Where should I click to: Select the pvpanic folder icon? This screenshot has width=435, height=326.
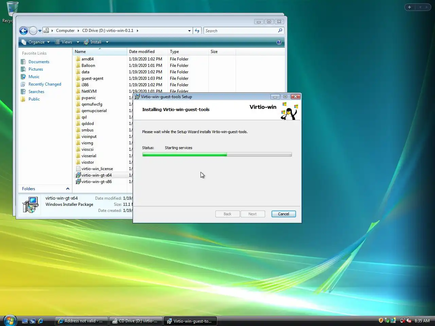[x=78, y=98]
